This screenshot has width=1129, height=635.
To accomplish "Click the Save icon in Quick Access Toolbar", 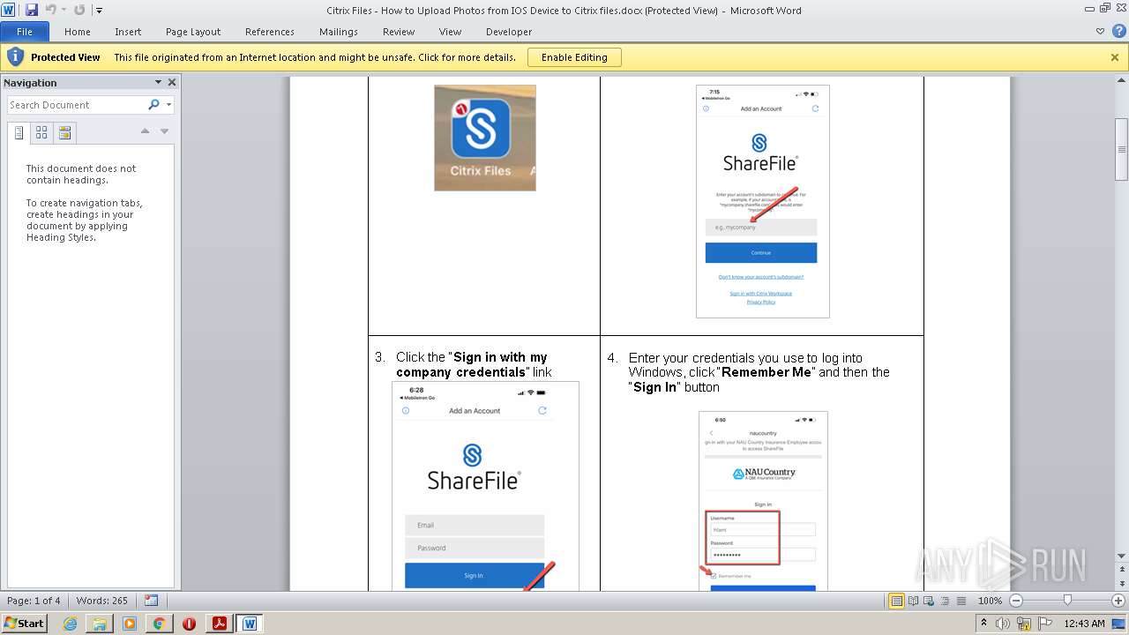I will [x=32, y=10].
